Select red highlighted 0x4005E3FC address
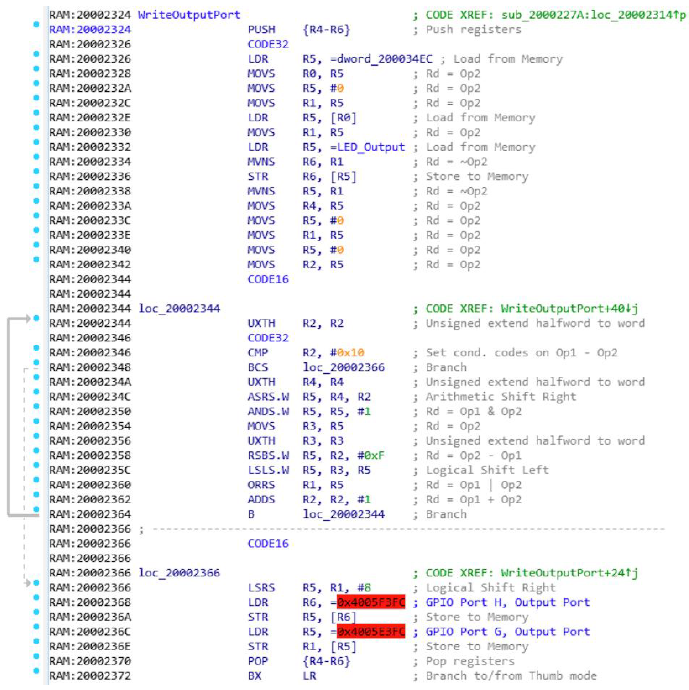689x690 pixels. 371,632
